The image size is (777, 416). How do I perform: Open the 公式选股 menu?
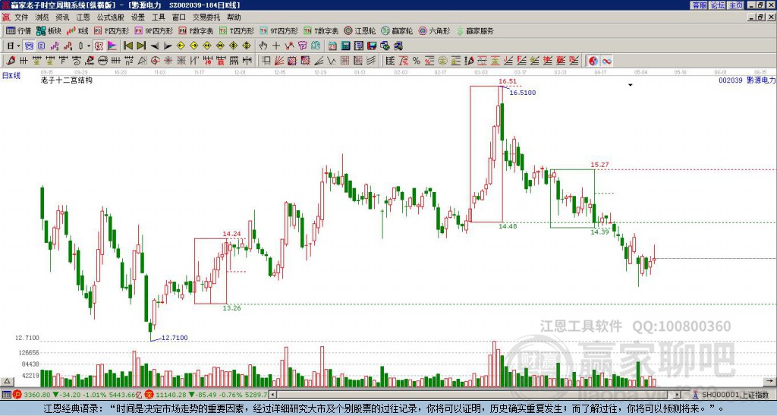pos(110,17)
